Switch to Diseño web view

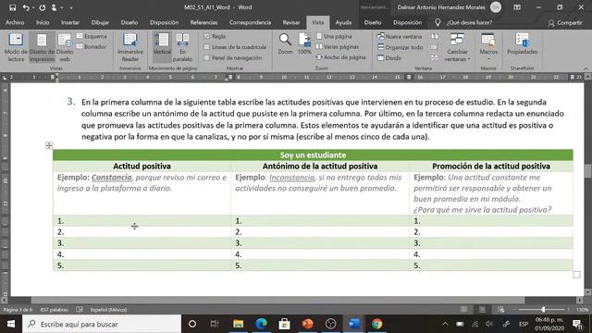click(65, 47)
